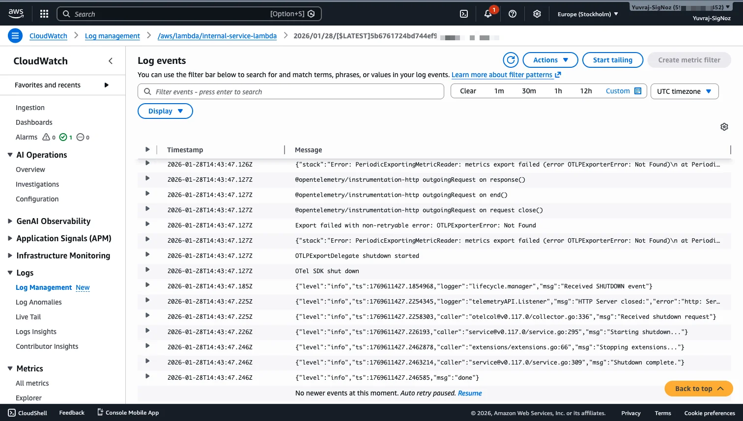Screen dimensions: 743x421
Task: Open the calendar for custom time range
Action: 638,91
